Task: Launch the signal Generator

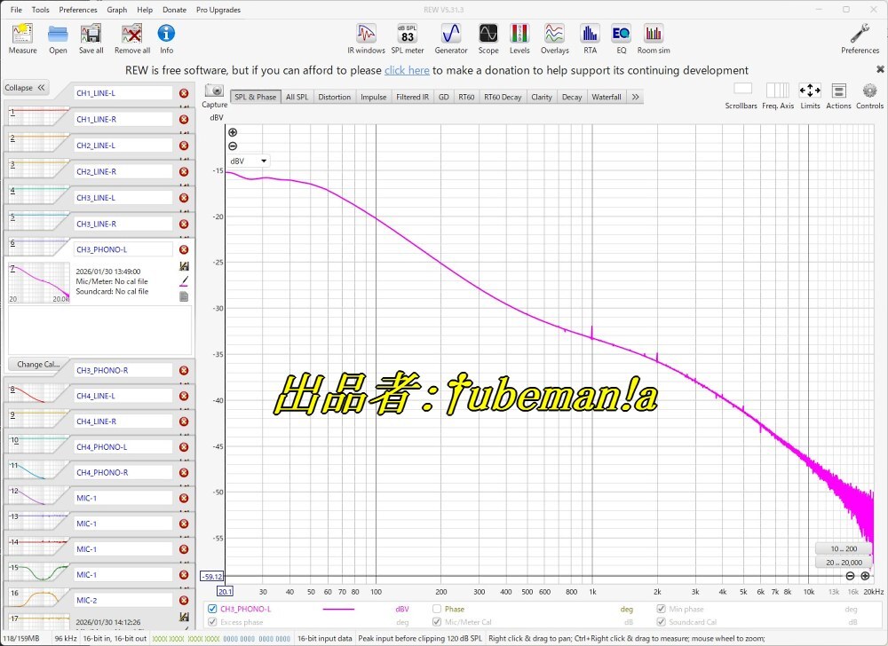Action: click(451, 38)
